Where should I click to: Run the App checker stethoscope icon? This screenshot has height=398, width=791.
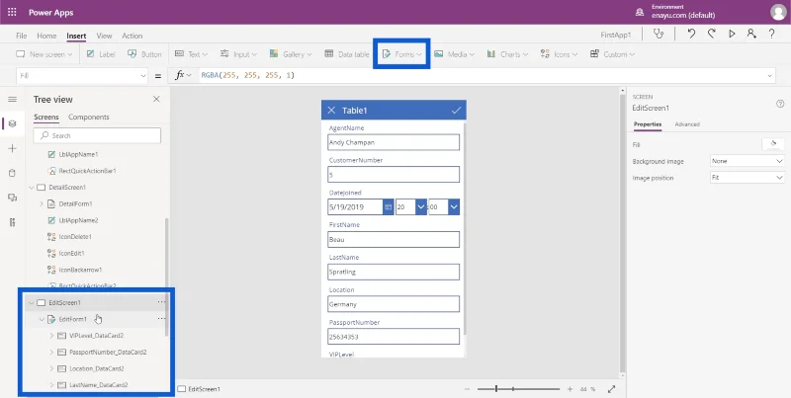[659, 34]
